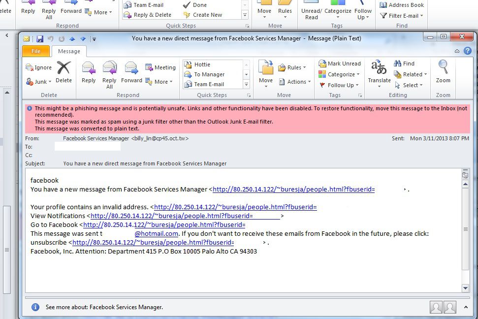Screen dimensions: 478x319
Task: Open the File tab
Action: pyautogui.click(x=36, y=51)
